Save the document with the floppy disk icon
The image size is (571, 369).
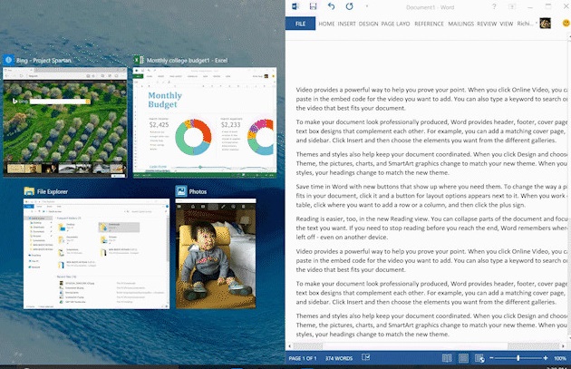(313, 6)
